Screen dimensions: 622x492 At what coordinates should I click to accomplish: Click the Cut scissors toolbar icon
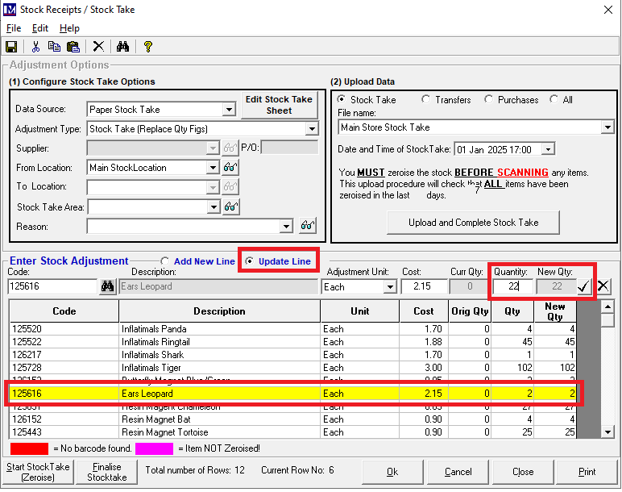click(x=35, y=47)
